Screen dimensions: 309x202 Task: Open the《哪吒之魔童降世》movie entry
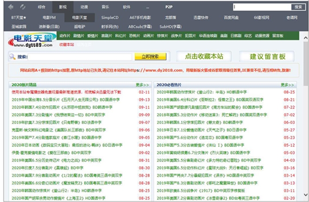click(x=207, y=183)
